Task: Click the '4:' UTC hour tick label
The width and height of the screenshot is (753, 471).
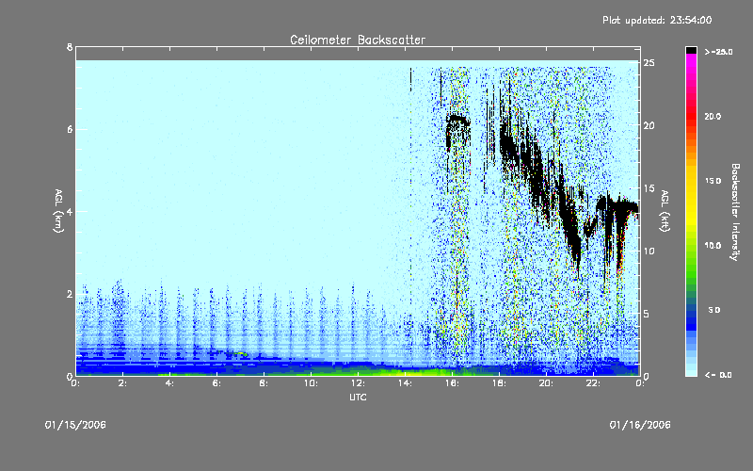Action: (170, 383)
